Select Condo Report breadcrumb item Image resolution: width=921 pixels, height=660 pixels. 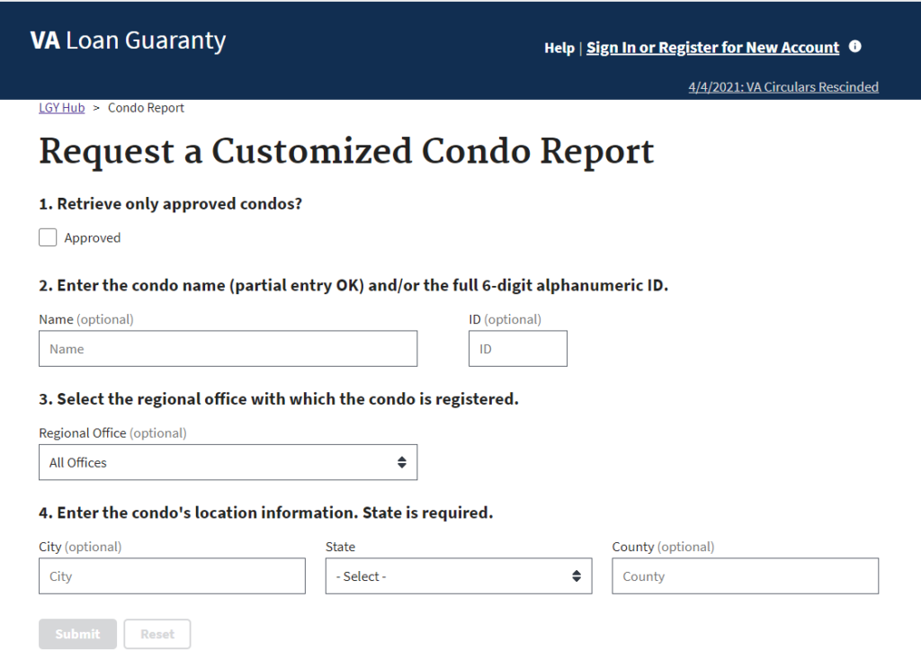coord(146,108)
